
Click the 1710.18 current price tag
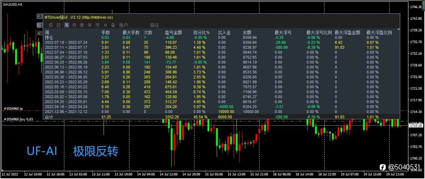point(416,126)
